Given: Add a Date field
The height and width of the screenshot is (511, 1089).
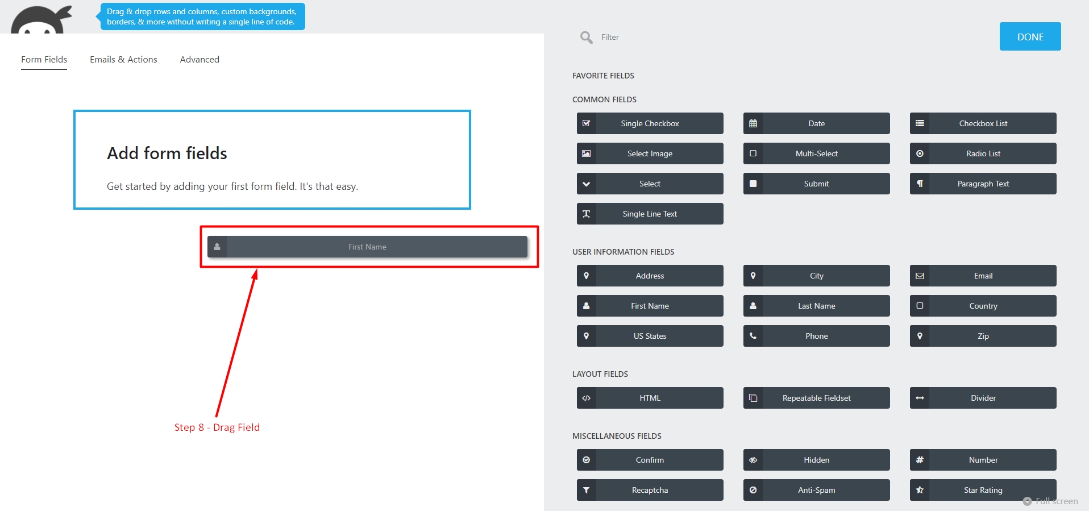Looking at the screenshot, I should [x=816, y=123].
